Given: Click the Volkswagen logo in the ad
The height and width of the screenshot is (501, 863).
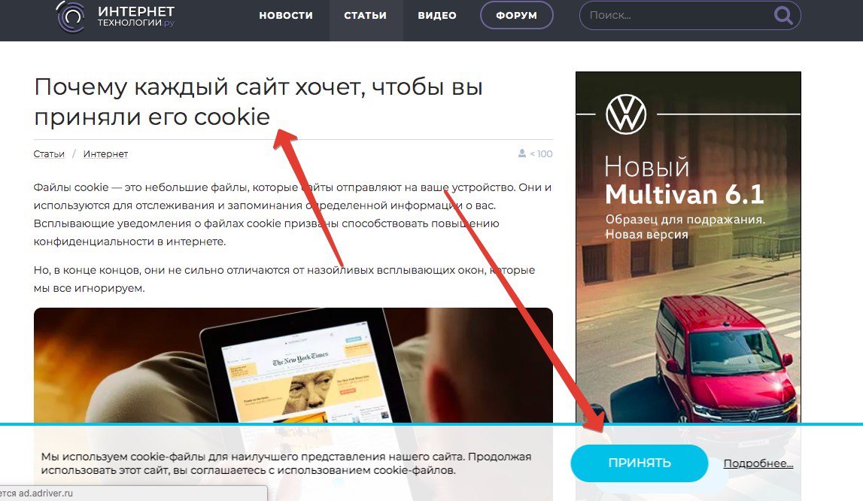Looking at the screenshot, I should click(x=626, y=114).
